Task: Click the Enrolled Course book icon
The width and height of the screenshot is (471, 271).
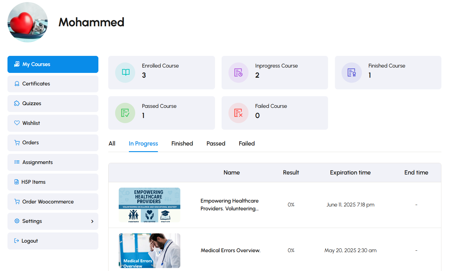Action: pos(125,72)
